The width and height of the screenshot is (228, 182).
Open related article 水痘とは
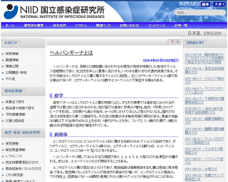click(201, 169)
